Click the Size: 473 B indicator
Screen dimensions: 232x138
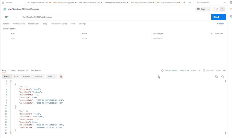195,71
